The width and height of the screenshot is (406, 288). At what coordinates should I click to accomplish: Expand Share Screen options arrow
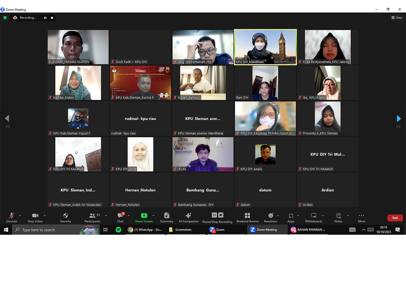click(153, 215)
